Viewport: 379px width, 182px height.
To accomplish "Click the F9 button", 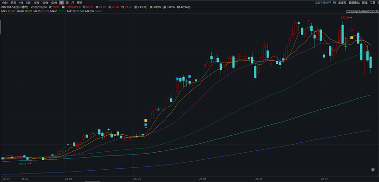I will coord(334,3).
